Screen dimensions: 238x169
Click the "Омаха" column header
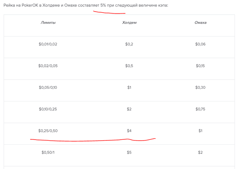coord(200,23)
